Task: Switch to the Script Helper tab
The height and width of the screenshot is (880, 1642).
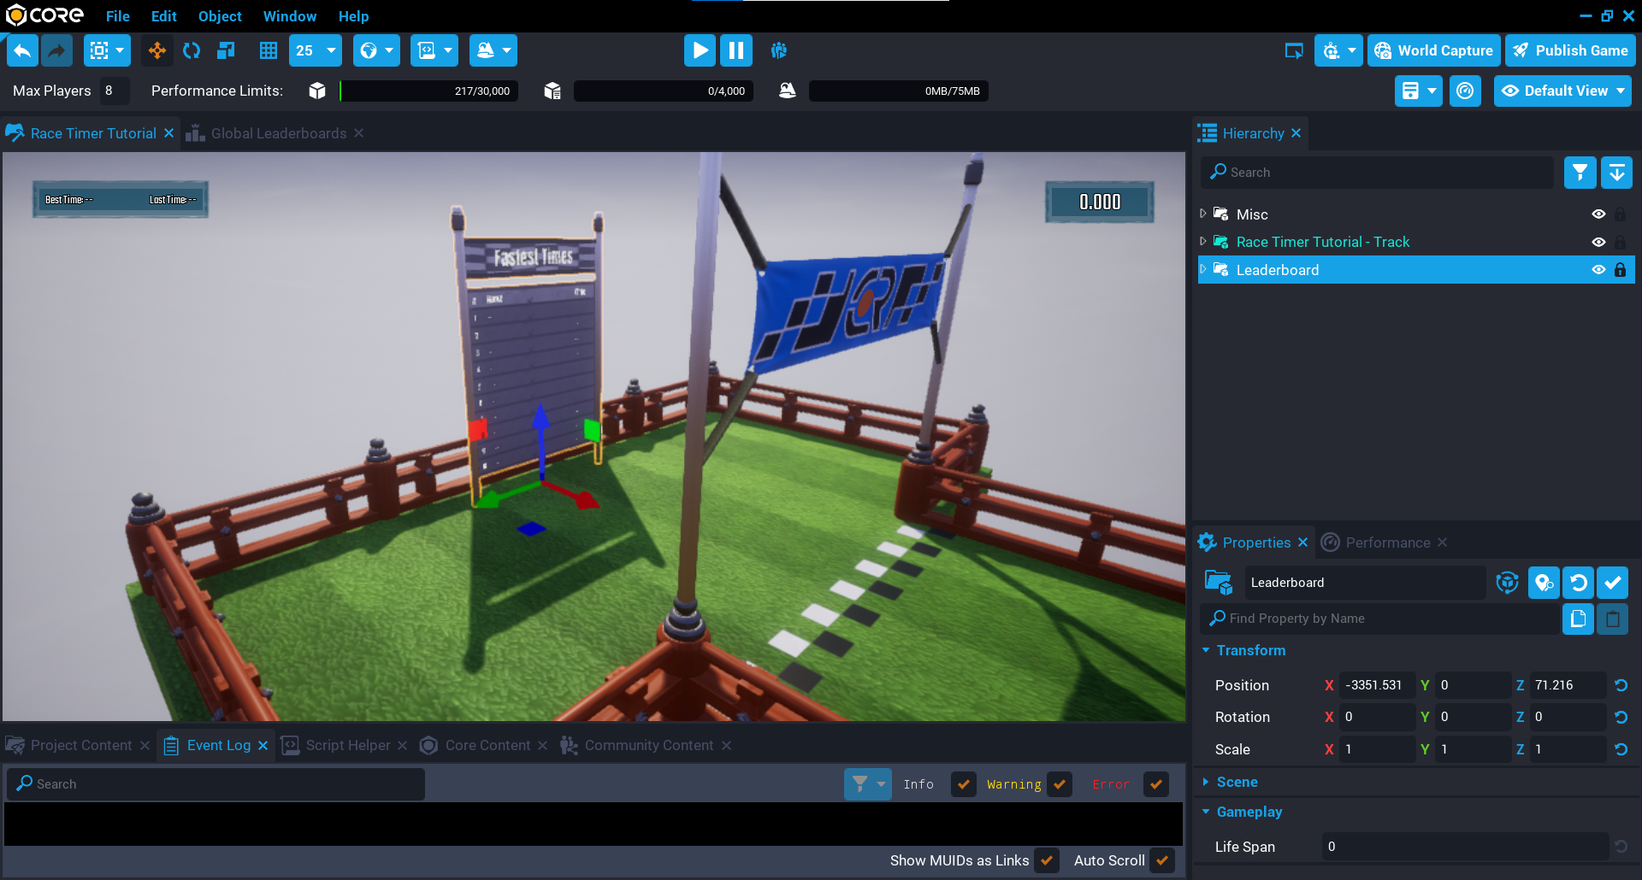Action: click(347, 746)
